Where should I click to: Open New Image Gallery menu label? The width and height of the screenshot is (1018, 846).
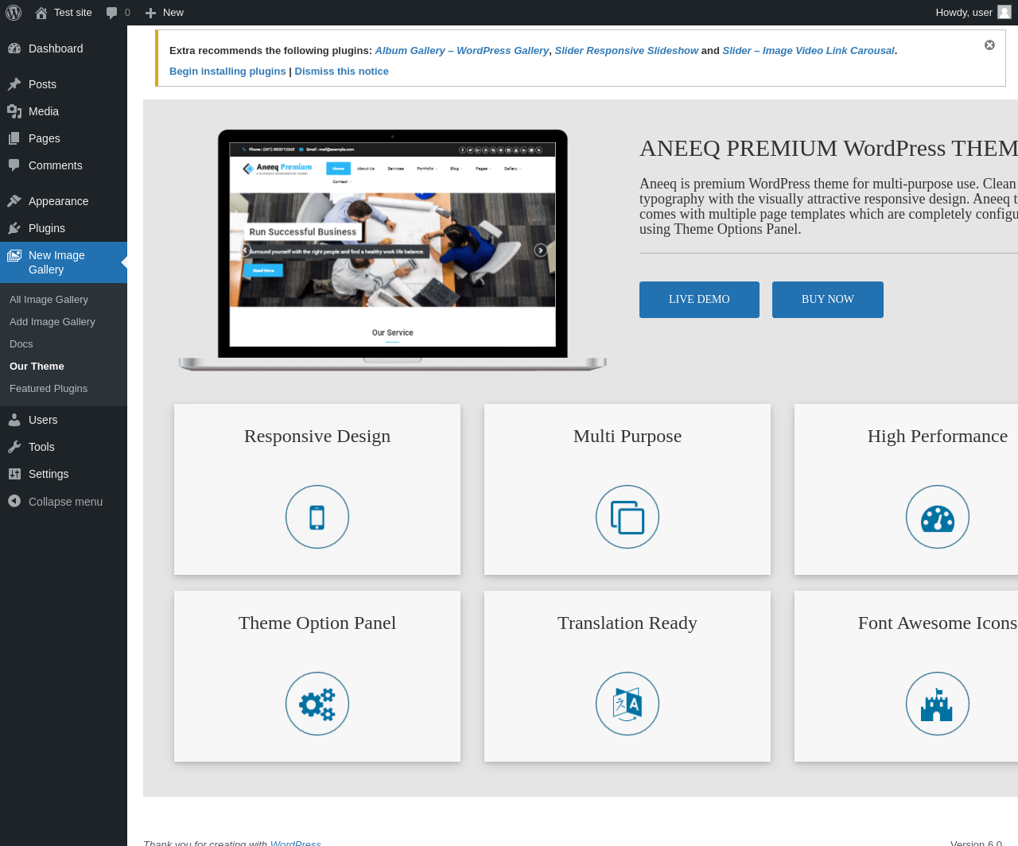tap(56, 262)
